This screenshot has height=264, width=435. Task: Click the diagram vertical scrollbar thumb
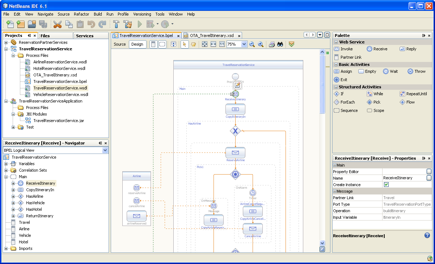coord(322,84)
